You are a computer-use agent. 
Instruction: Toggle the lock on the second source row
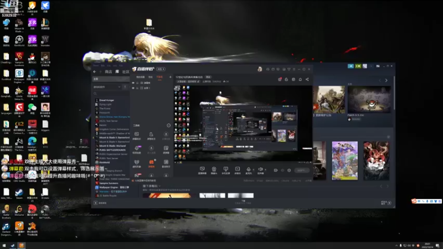click(137, 88)
